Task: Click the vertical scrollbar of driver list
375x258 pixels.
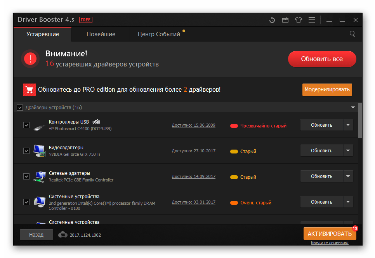Action: (x=360, y=120)
